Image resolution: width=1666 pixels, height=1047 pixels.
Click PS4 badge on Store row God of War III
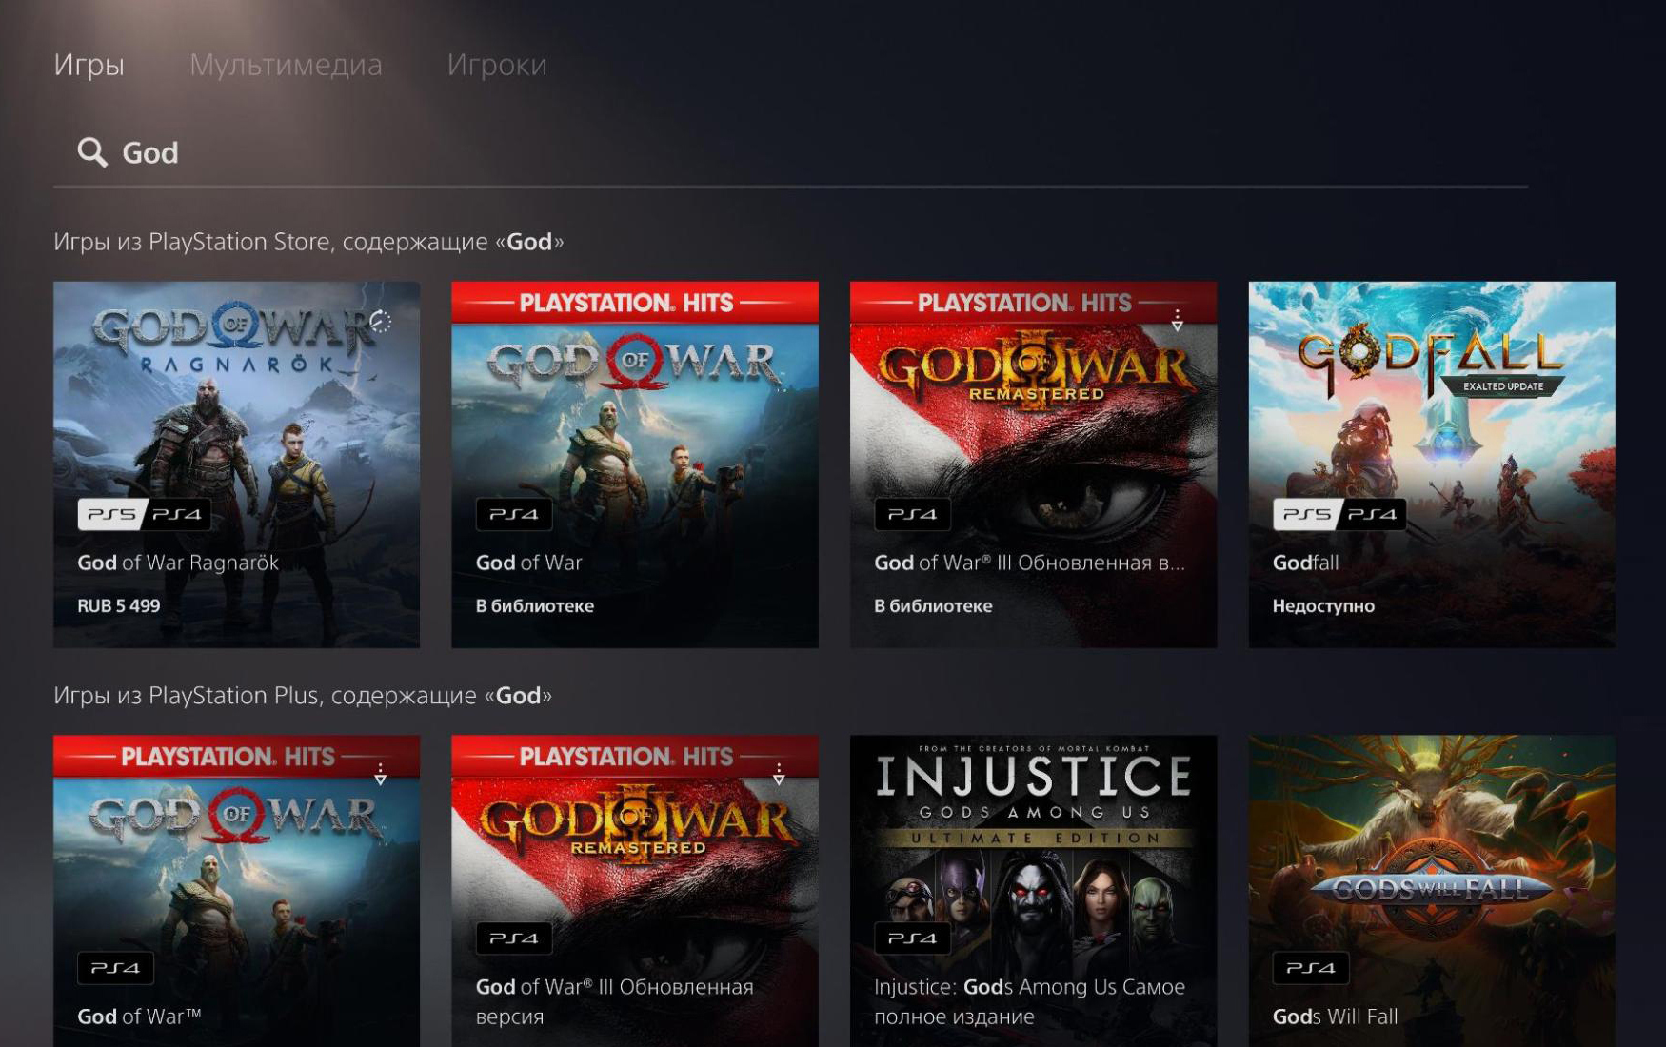point(913,514)
